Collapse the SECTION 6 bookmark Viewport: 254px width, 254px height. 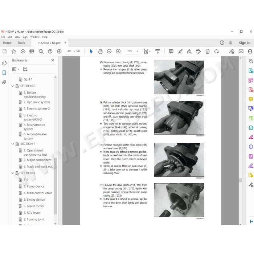[12, 86]
